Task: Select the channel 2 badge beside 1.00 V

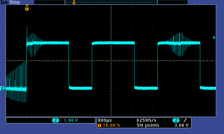Action: click(x=55, y=120)
